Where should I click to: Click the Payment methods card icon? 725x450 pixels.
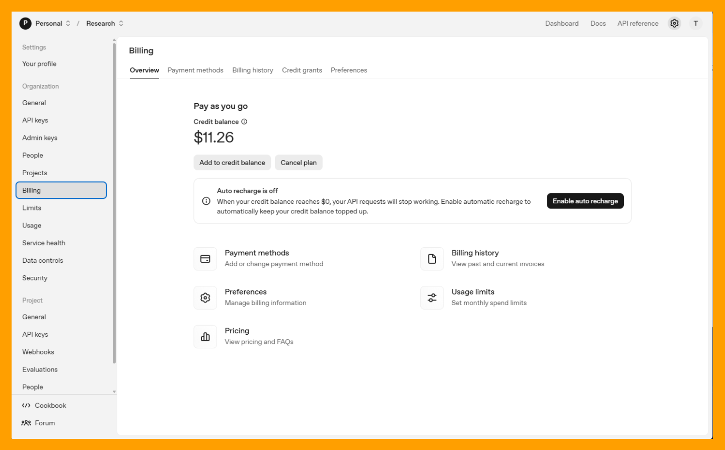click(x=205, y=259)
